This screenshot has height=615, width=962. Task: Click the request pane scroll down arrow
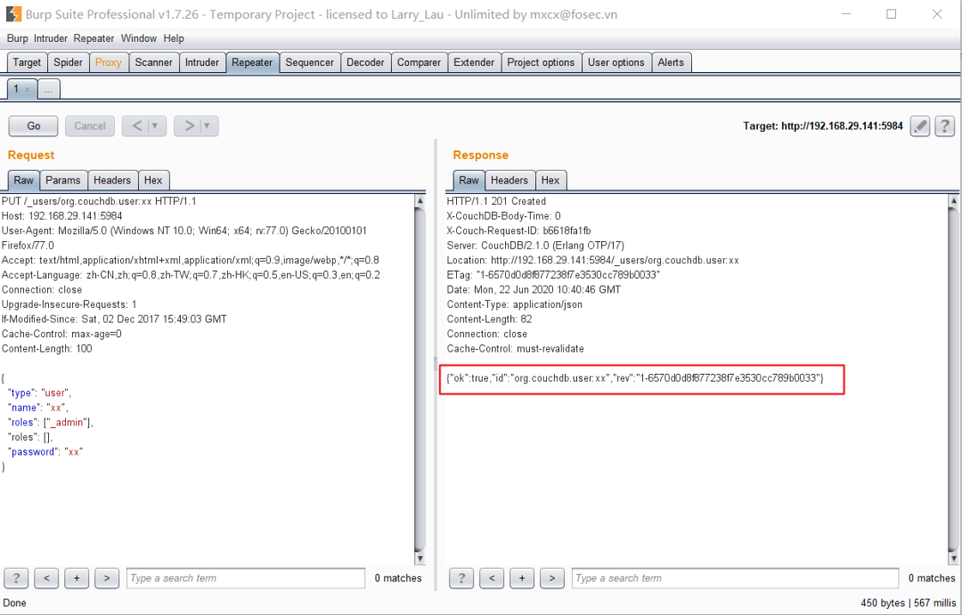[x=420, y=558]
